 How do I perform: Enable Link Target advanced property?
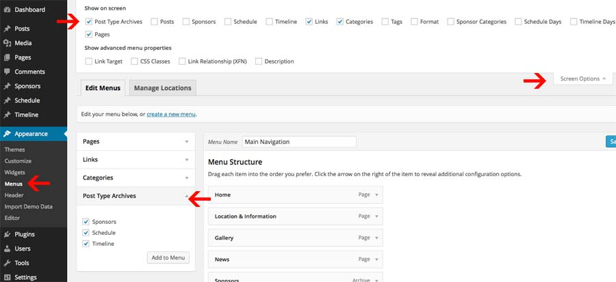[89, 61]
